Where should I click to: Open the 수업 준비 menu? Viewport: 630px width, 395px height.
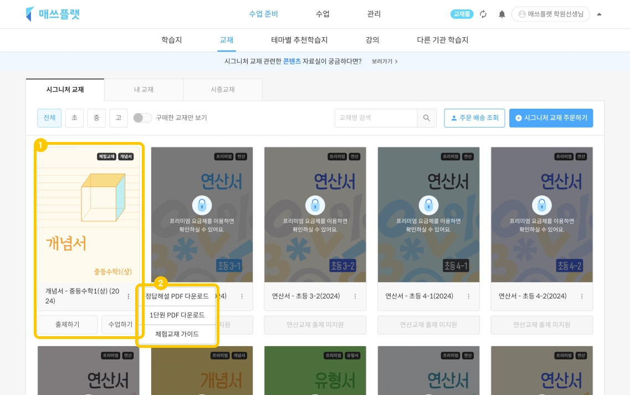(263, 14)
